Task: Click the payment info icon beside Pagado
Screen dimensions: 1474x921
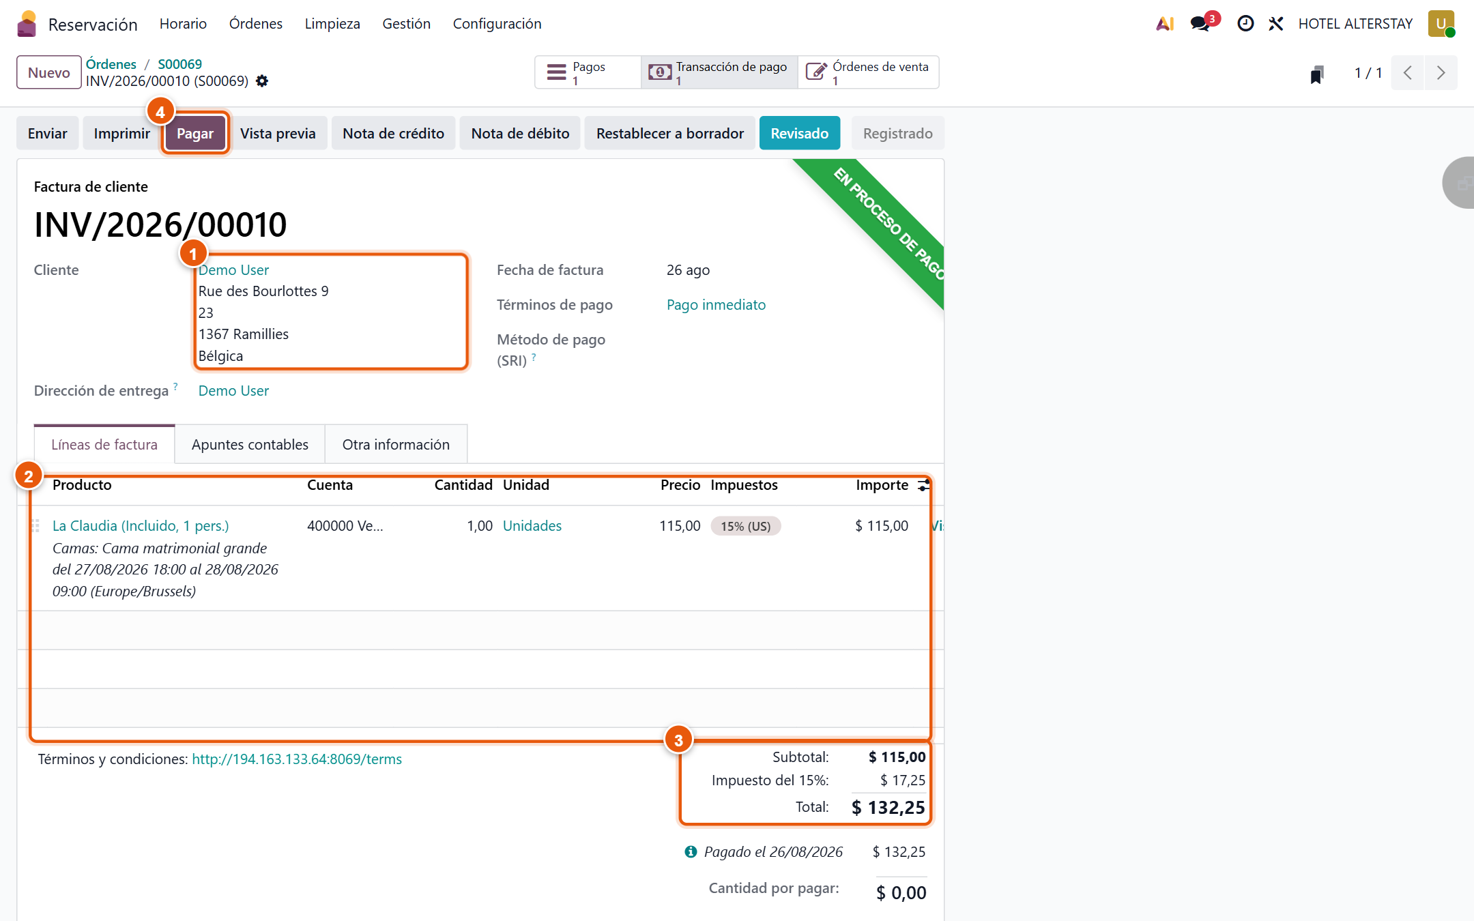Action: pos(691,851)
